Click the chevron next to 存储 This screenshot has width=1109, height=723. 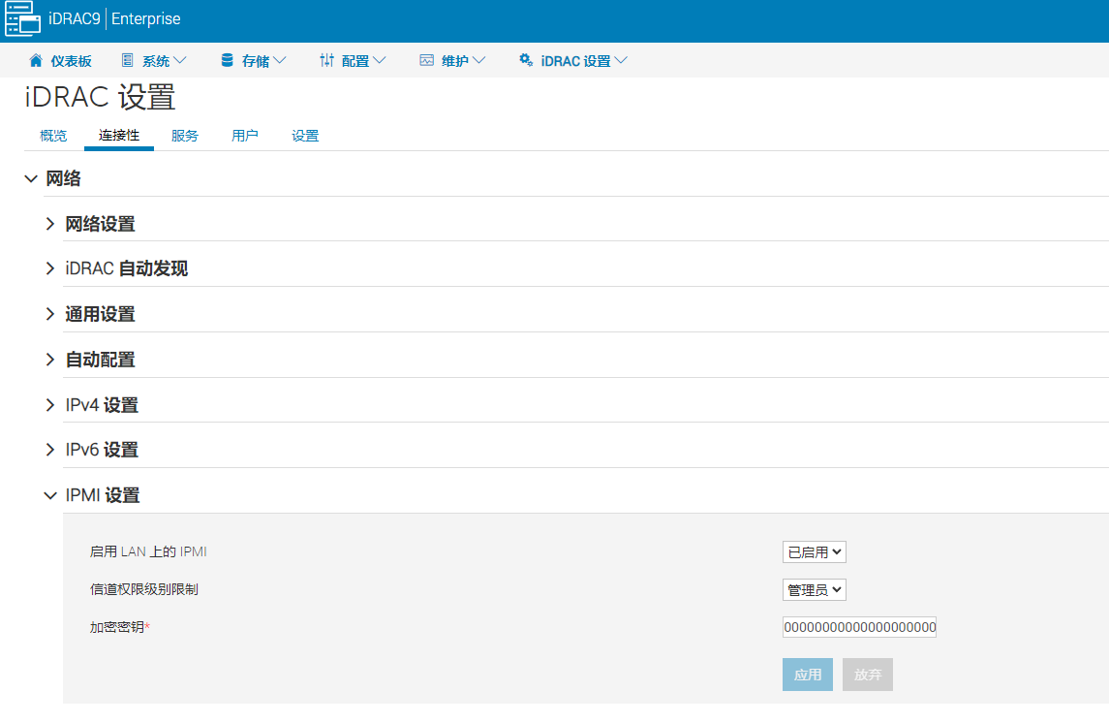point(279,61)
